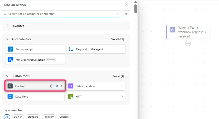Viewport: 219px width, 119px height.
Task: Click the Data Operation connector icon
Action: coord(71,86)
